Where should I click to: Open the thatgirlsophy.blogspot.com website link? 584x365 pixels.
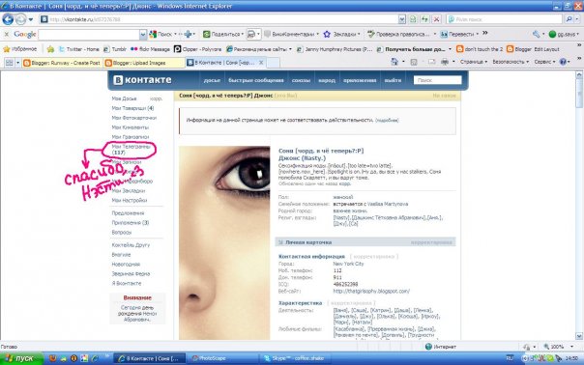(371, 292)
